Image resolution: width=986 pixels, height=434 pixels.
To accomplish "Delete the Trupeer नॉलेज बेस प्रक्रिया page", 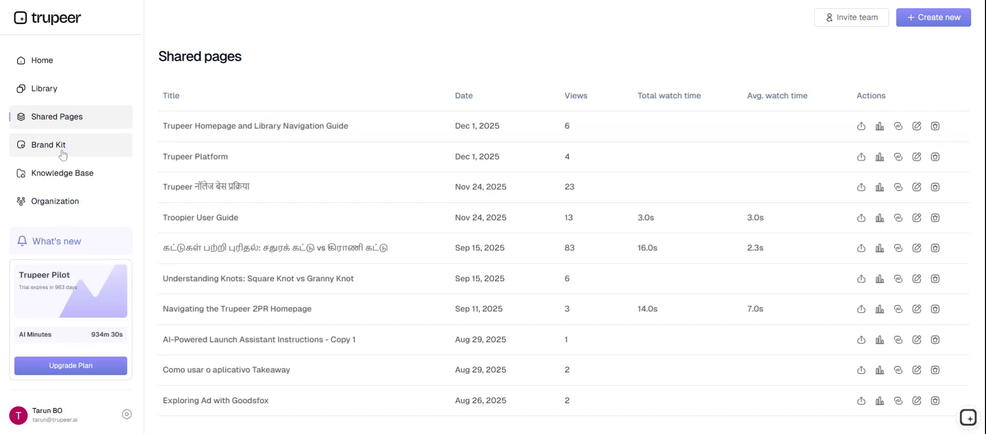I will pos(935,187).
